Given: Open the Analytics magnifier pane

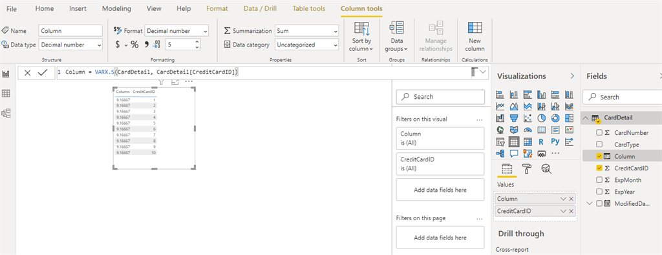Looking at the screenshot, I should 546,169.
